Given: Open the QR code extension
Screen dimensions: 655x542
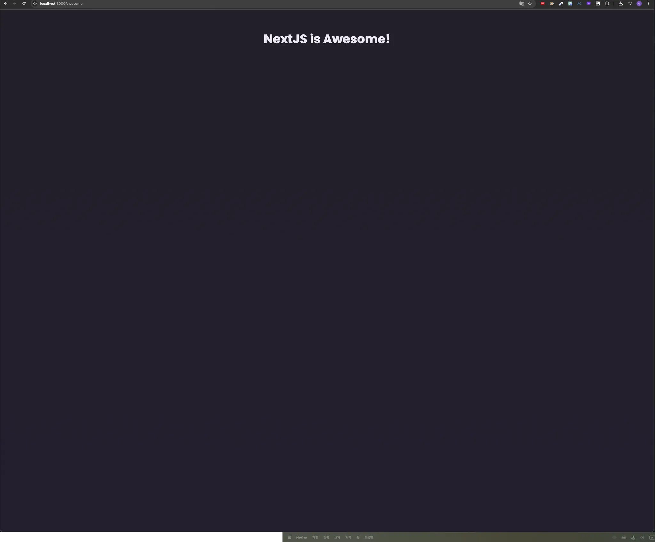Looking at the screenshot, I should point(598,4).
